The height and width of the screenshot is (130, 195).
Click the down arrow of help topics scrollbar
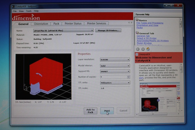pos(181,44)
